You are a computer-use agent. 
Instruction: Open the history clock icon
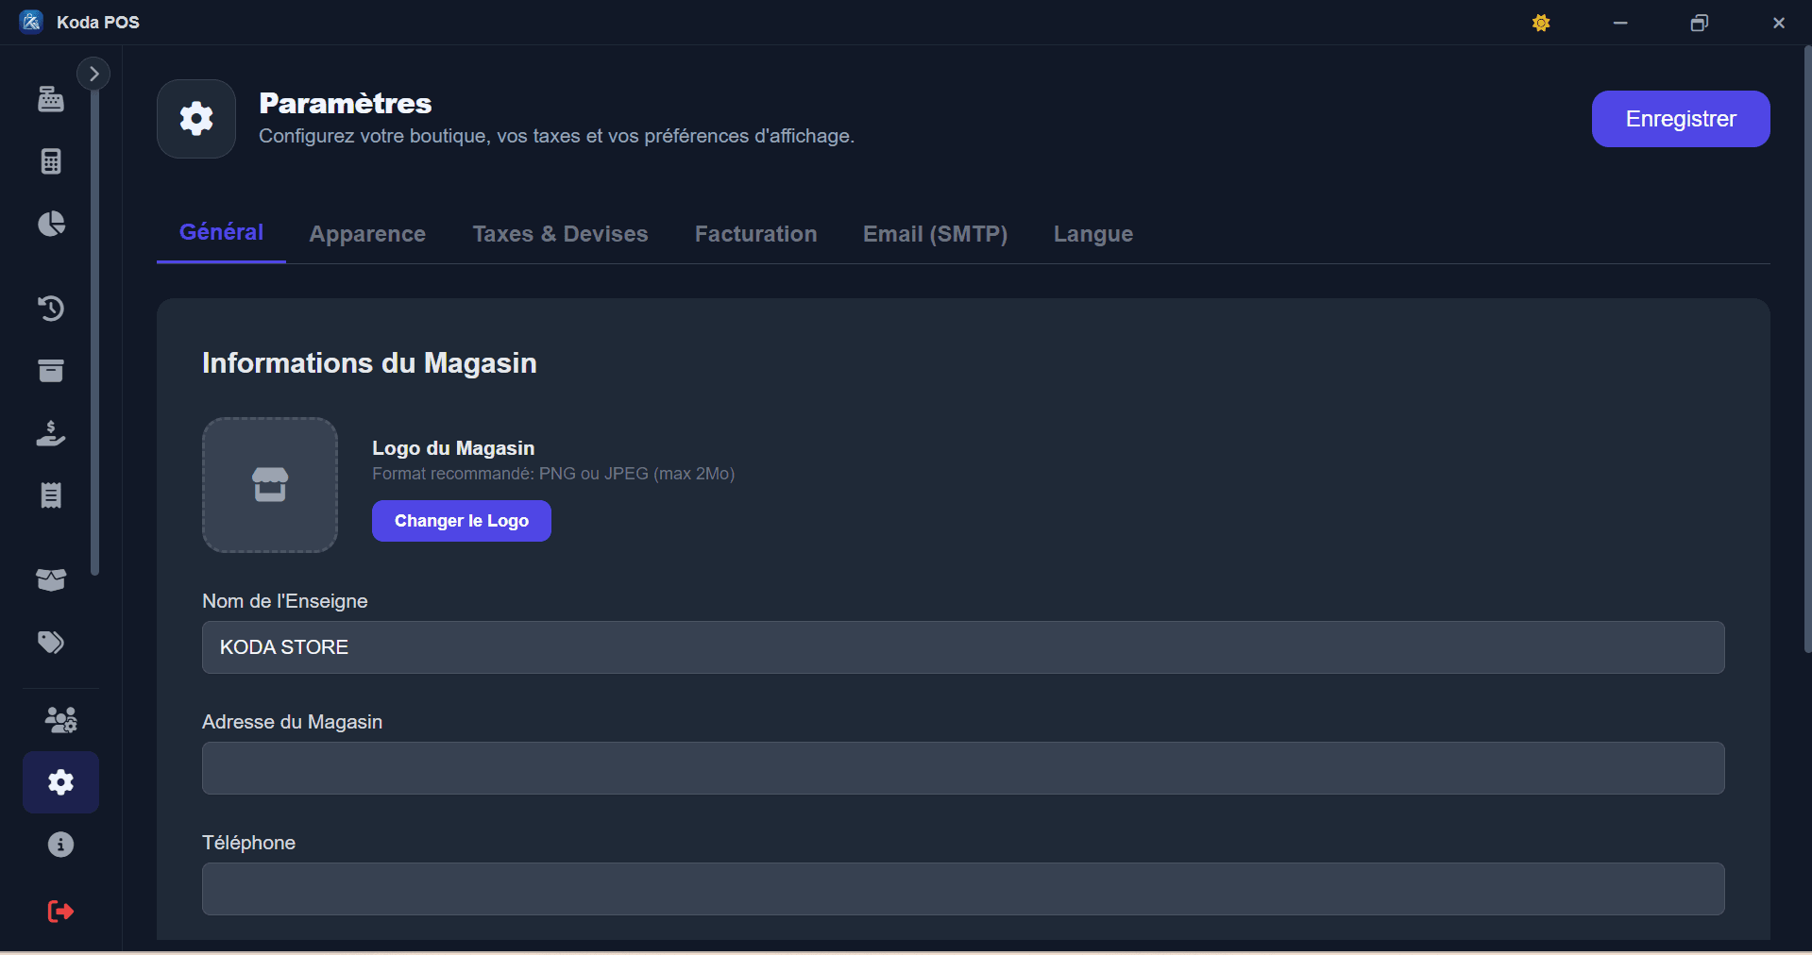point(51,309)
